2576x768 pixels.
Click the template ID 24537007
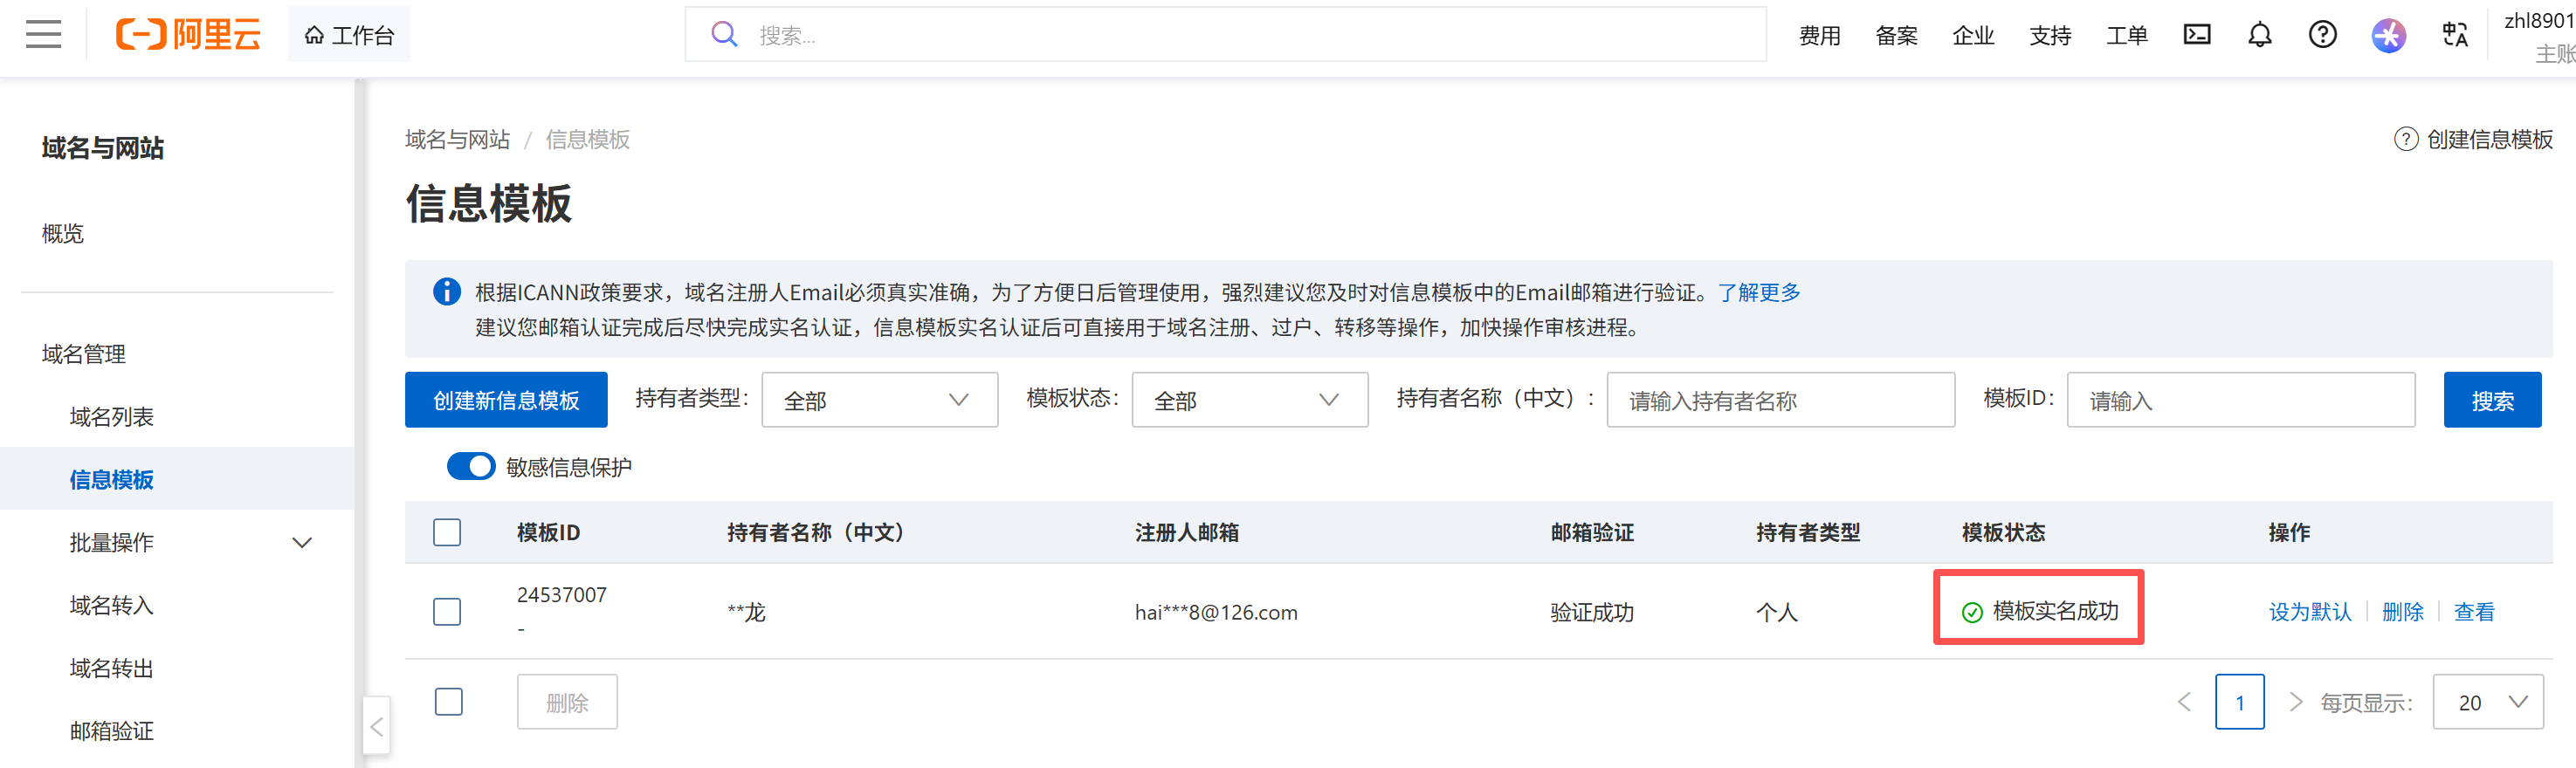(x=562, y=595)
